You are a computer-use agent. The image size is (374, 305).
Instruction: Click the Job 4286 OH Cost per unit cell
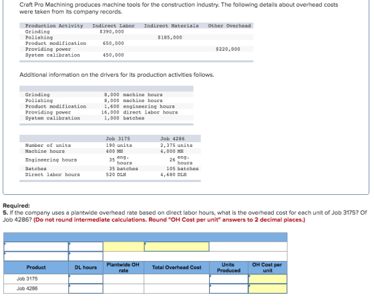(x=268, y=288)
